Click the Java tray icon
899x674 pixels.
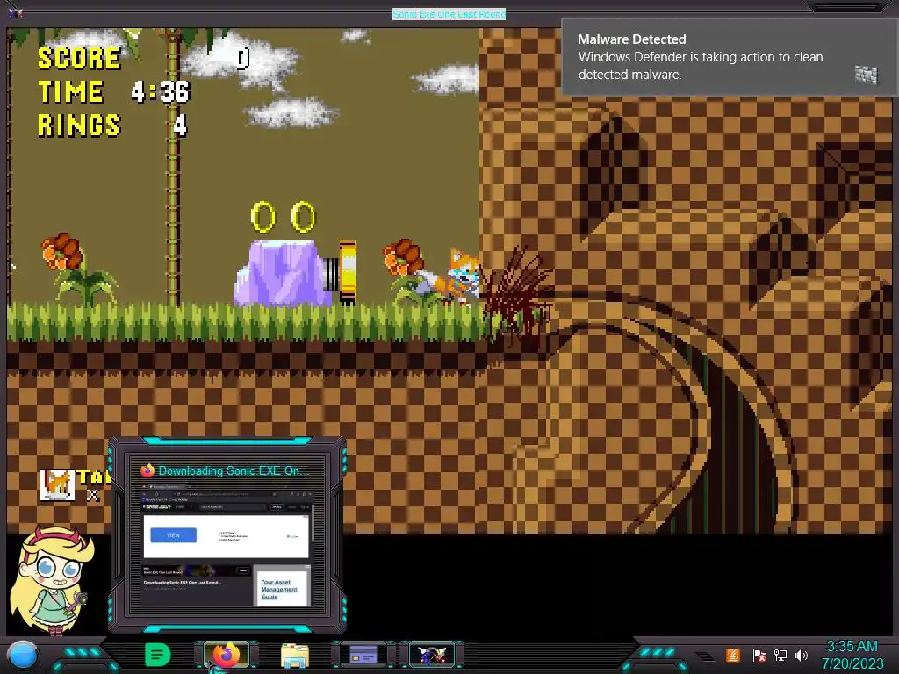[x=733, y=655]
